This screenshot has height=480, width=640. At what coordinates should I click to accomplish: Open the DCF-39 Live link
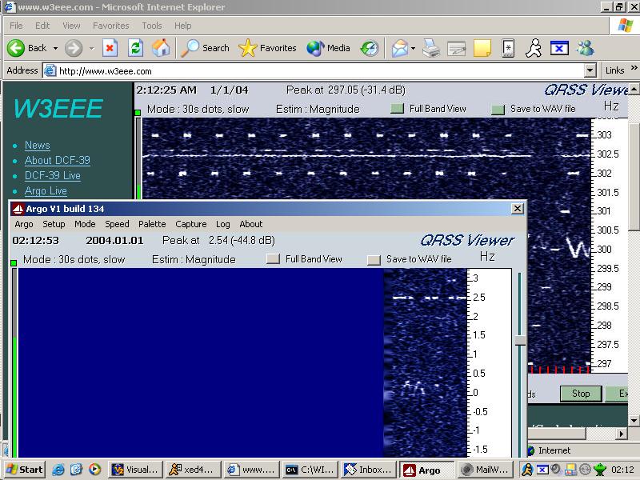pyautogui.click(x=52, y=175)
